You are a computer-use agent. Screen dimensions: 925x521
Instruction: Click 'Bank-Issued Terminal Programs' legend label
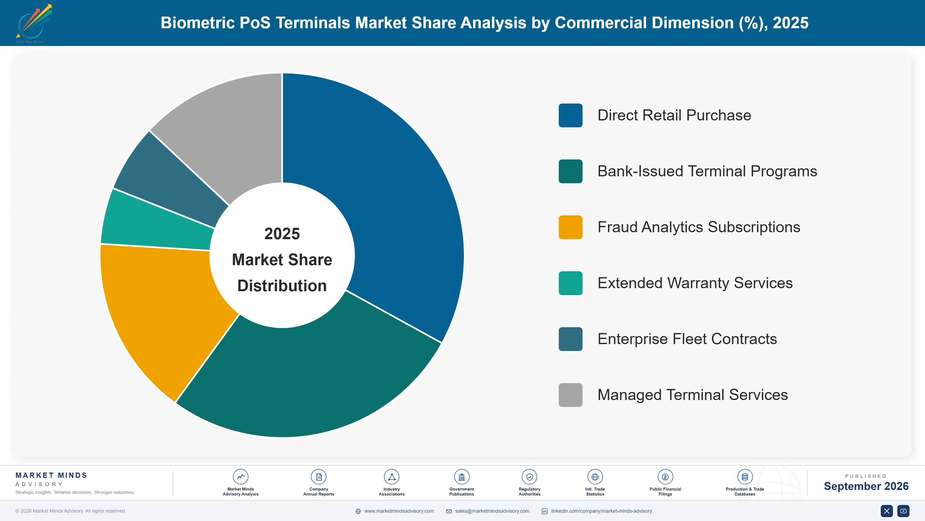click(707, 171)
